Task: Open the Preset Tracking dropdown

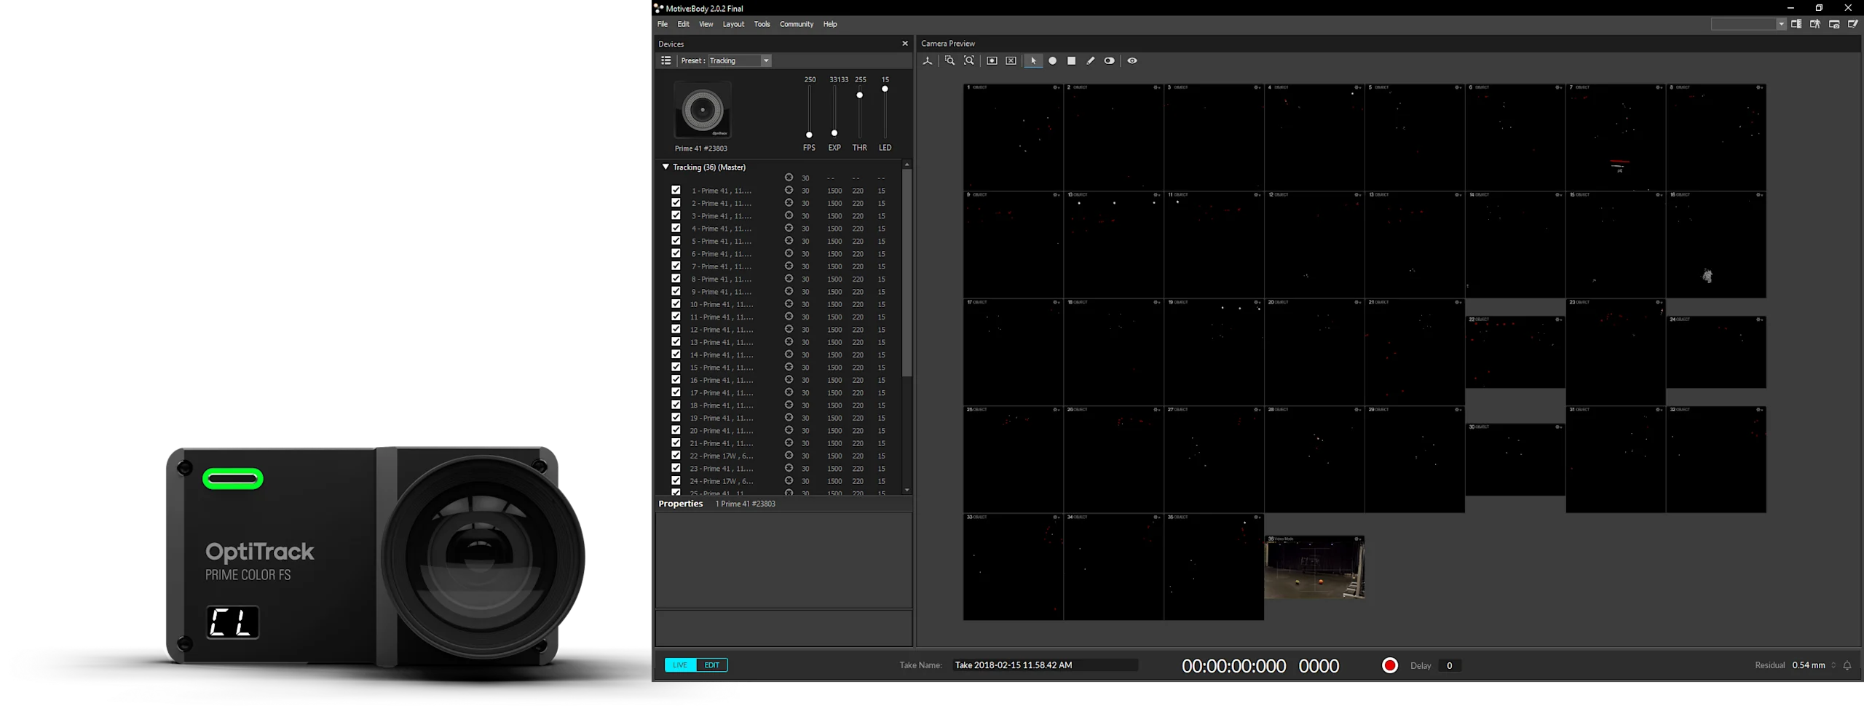Action: (739, 61)
